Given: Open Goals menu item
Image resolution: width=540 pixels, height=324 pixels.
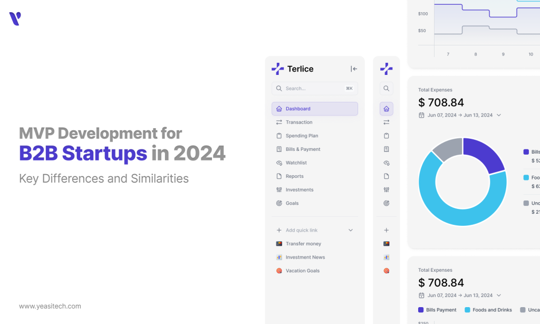Looking at the screenshot, I should (x=314, y=203).
